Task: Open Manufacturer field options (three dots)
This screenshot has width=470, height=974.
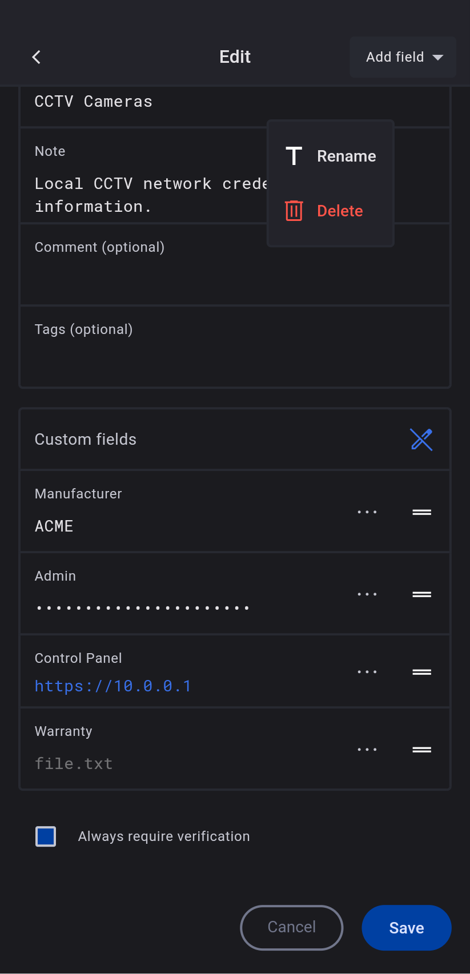Action: tap(367, 512)
